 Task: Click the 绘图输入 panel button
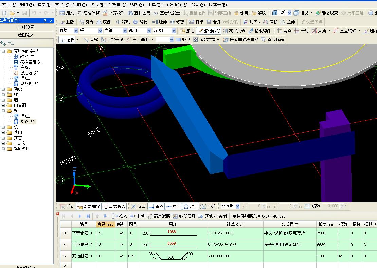[x=26, y=35]
